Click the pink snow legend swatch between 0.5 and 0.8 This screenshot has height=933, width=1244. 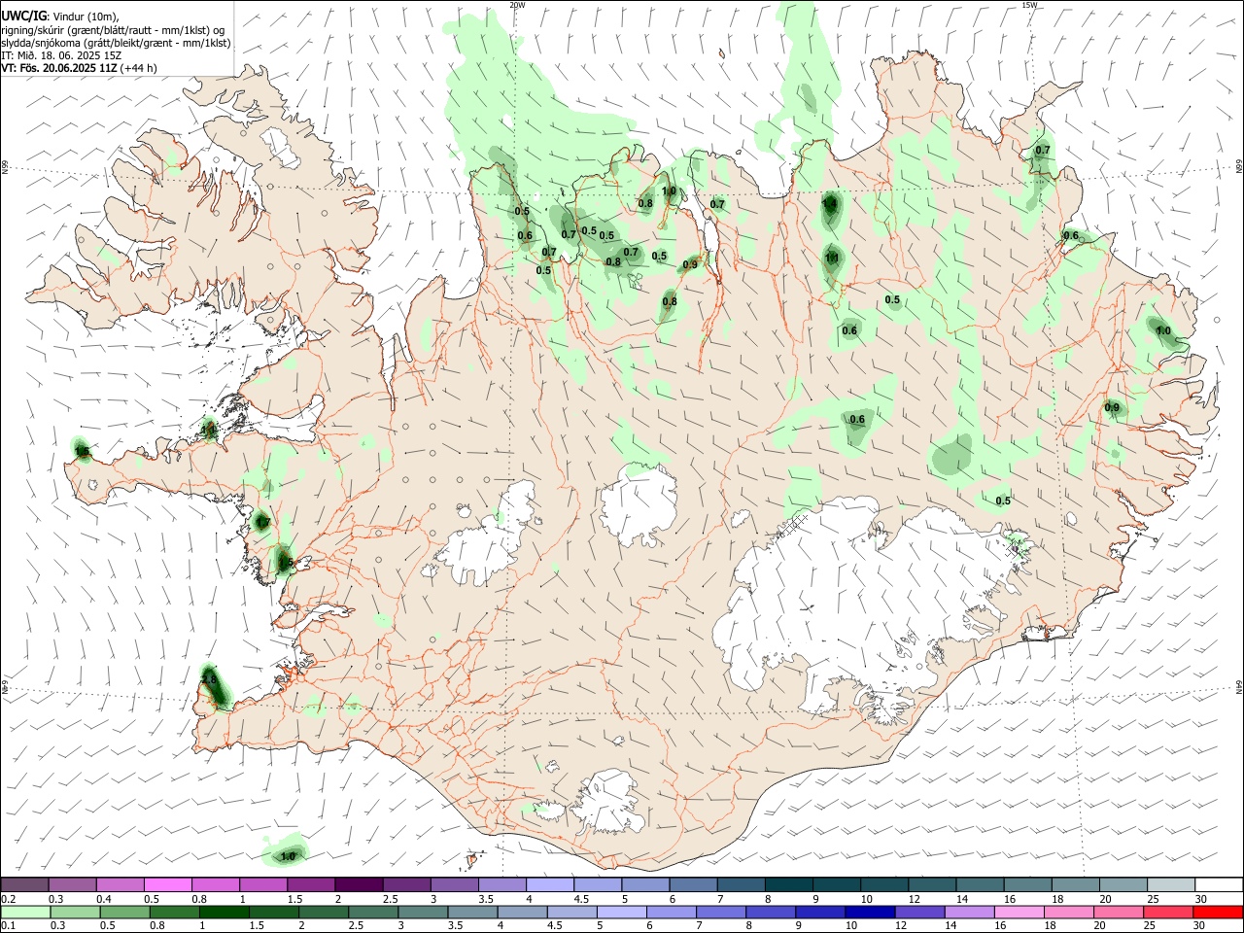(x=167, y=885)
